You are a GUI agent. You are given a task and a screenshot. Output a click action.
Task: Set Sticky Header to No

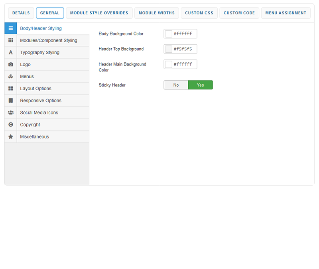[176, 85]
